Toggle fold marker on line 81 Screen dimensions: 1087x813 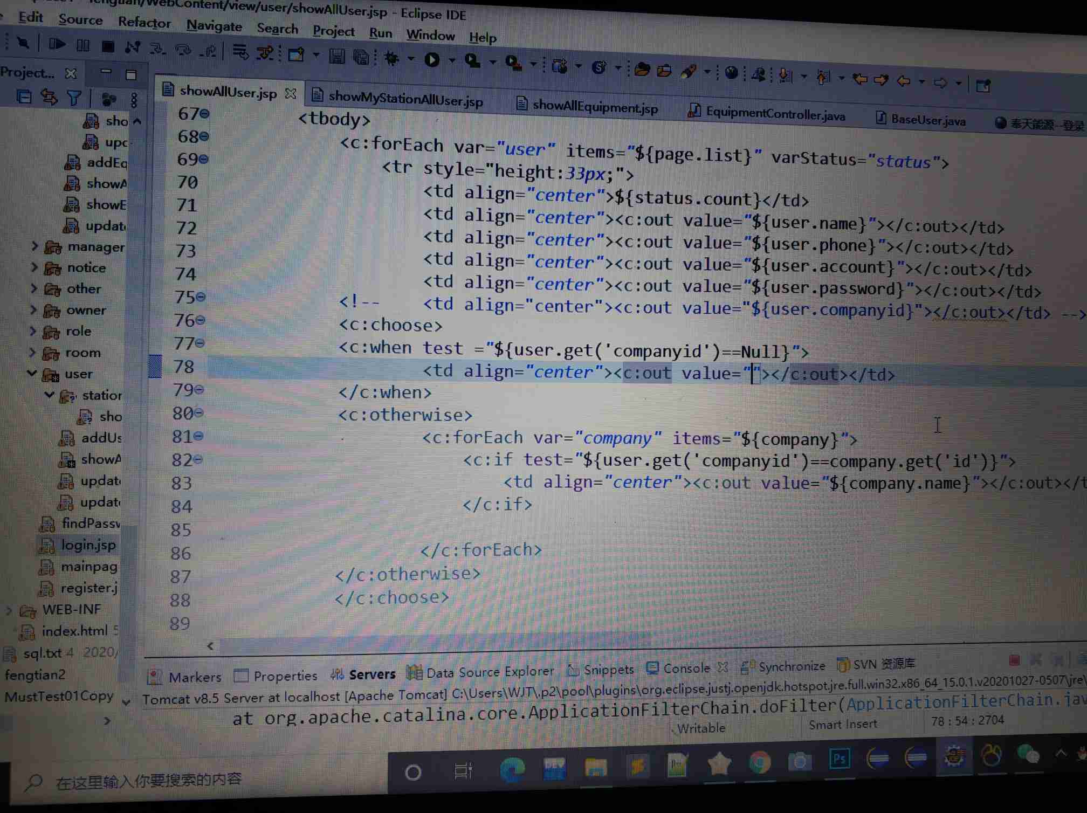[199, 436]
